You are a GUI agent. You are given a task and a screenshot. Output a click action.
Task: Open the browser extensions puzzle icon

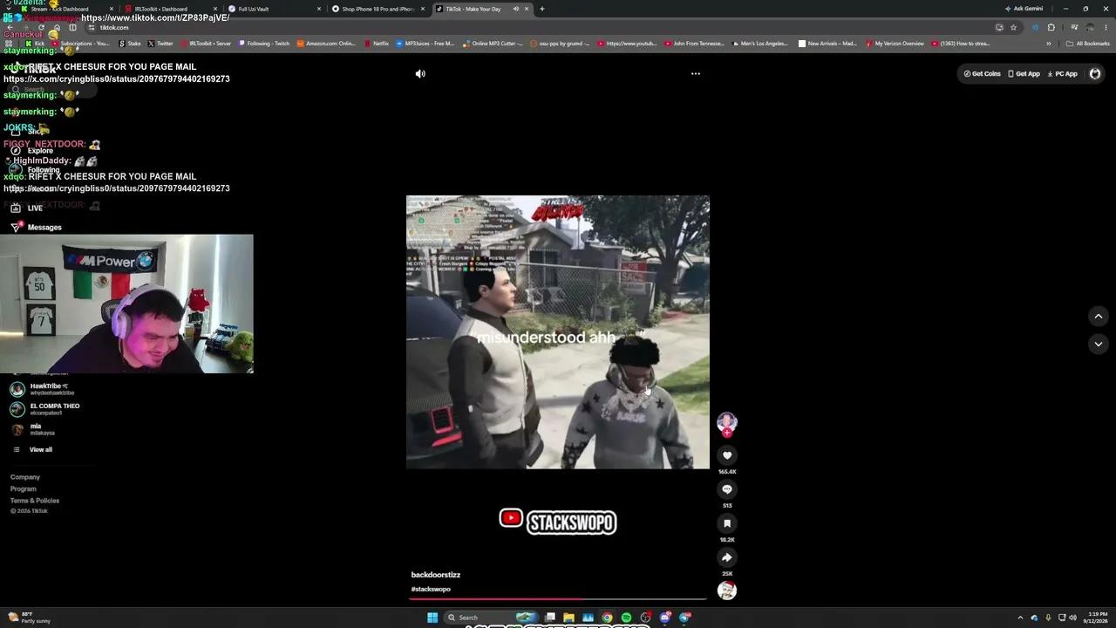[1051, 27]
